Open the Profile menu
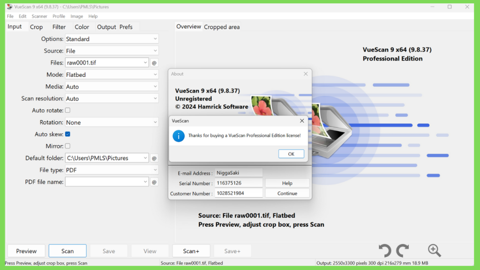 point(59,16)
